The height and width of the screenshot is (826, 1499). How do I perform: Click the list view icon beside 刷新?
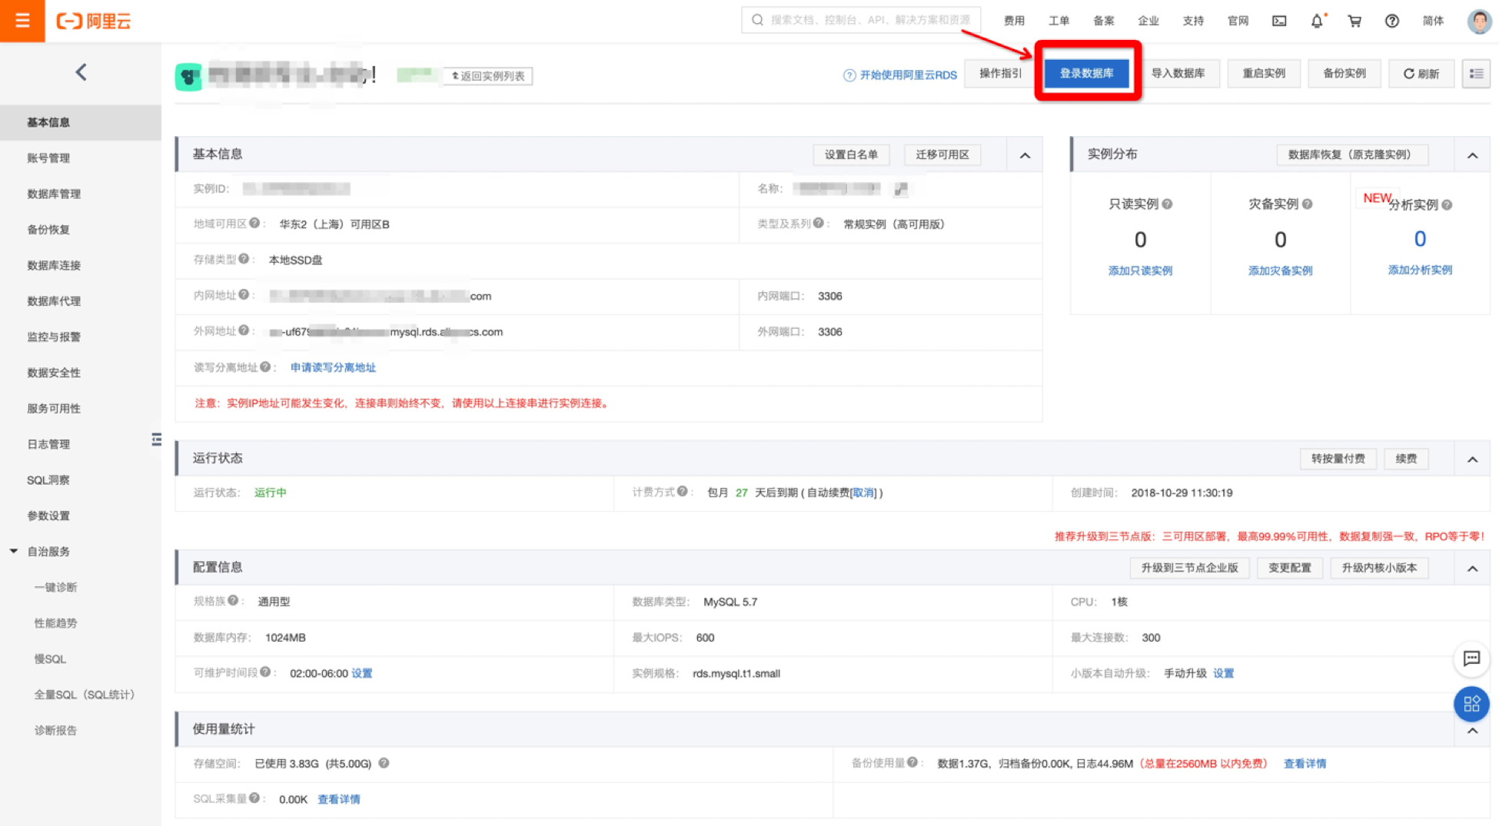point(1476,74)
